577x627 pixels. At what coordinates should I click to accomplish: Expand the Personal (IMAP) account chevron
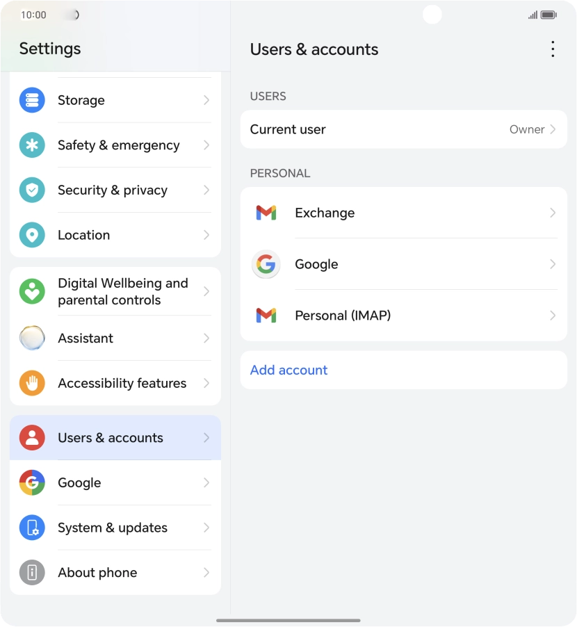553,316
